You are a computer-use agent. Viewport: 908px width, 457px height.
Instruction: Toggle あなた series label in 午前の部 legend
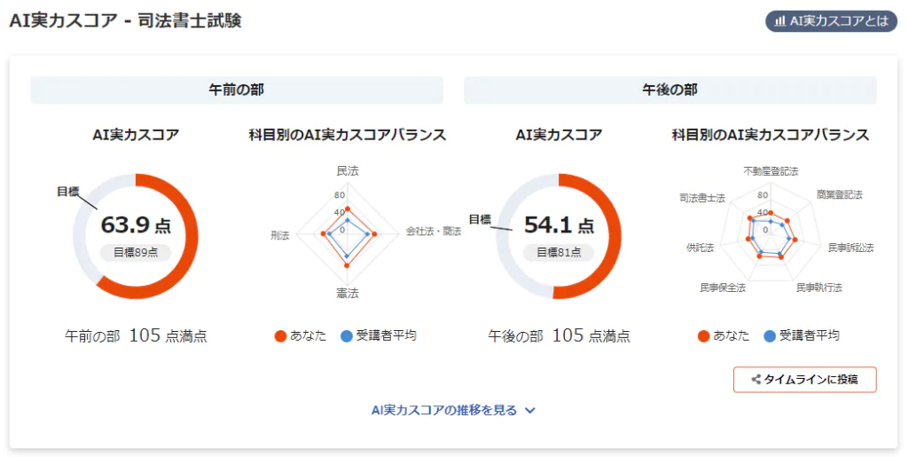tap(309, 335)
